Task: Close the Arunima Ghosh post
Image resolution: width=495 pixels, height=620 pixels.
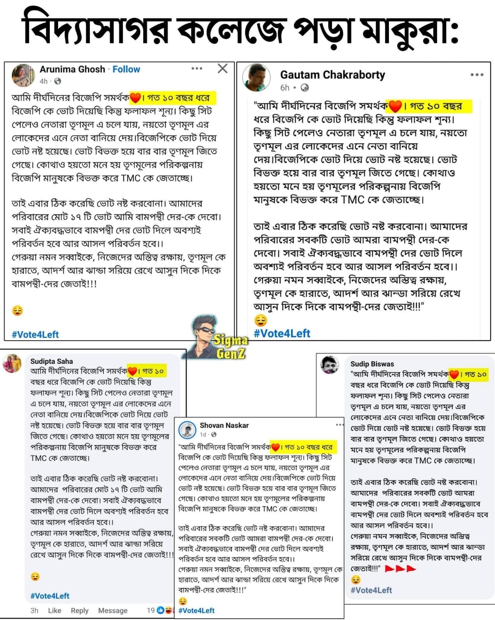Action: (223, 69)
